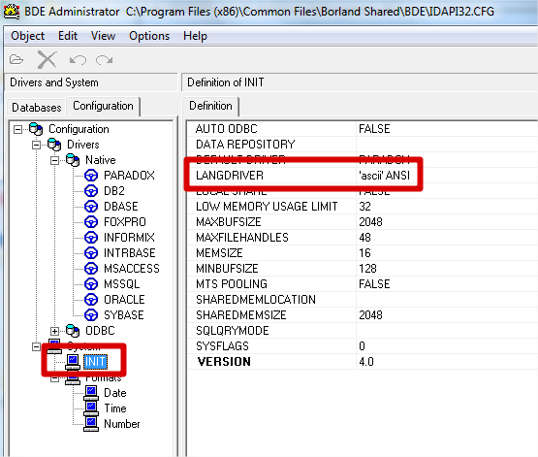Click the Redo arrow toolbar icon
538x457 pixels.
pos(105,60)
